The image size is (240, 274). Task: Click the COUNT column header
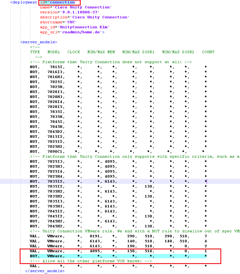point(208,52)
